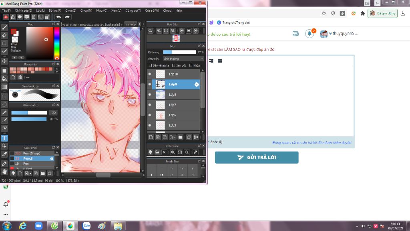The height and width of the screenshot is (231, 410).
Task: Open the Trang chủ bookmark in browser
Action: pos(233,22)
